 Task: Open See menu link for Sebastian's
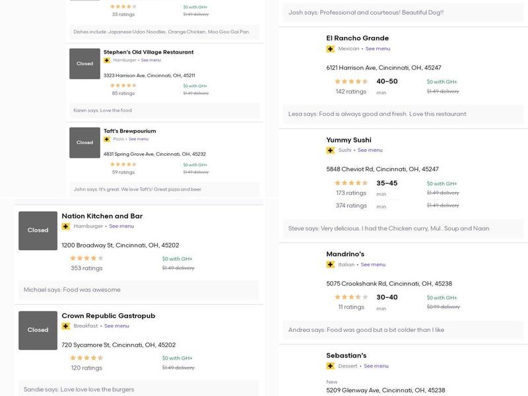click(x=376, y=366)
